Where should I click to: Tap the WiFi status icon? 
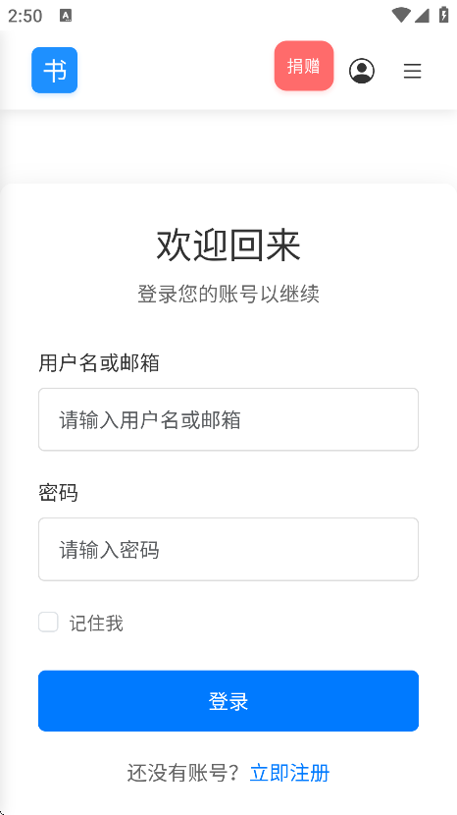coord(400,15)
